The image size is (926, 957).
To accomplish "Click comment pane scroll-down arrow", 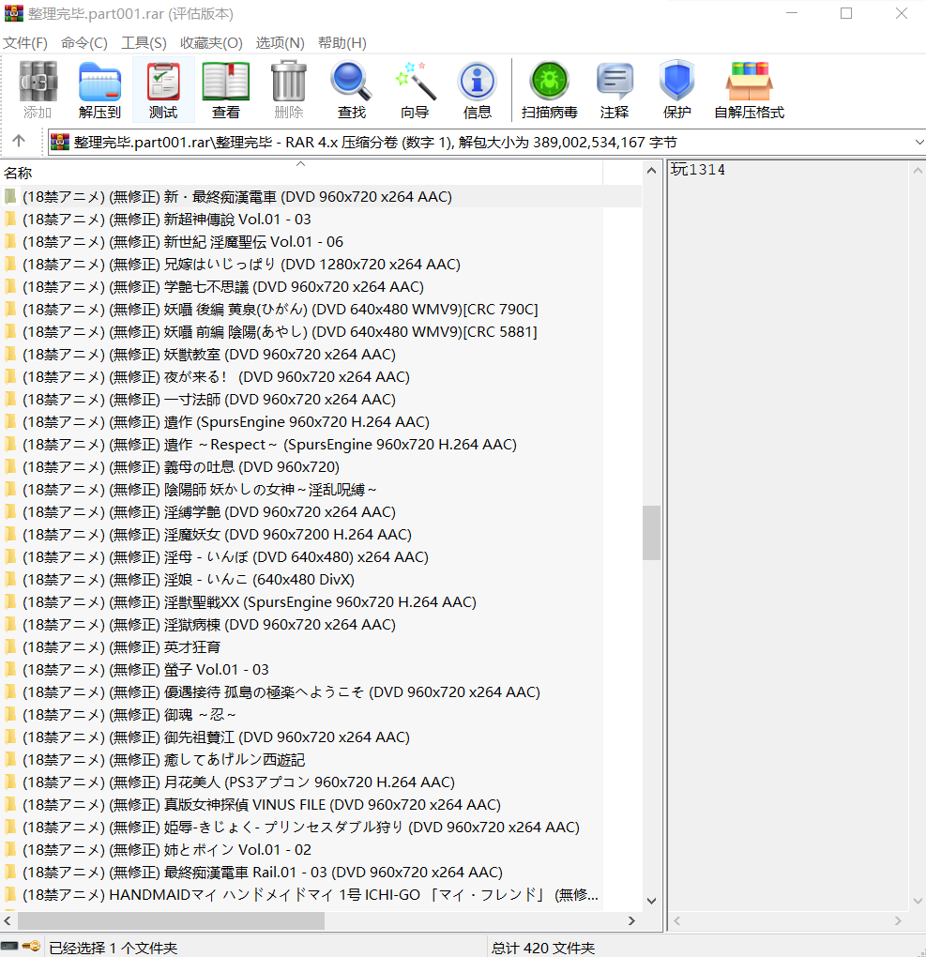I will (918, 901).
